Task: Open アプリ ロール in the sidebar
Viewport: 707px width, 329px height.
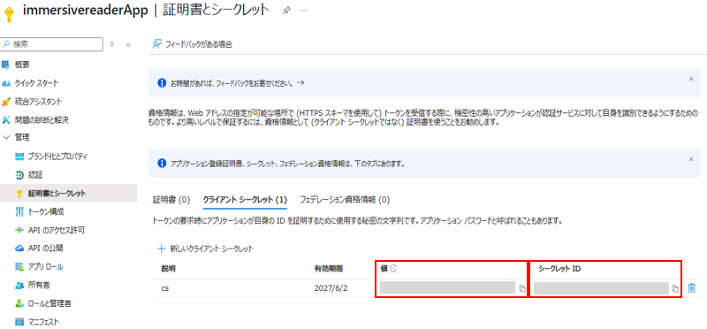Action: click(45, 267)
